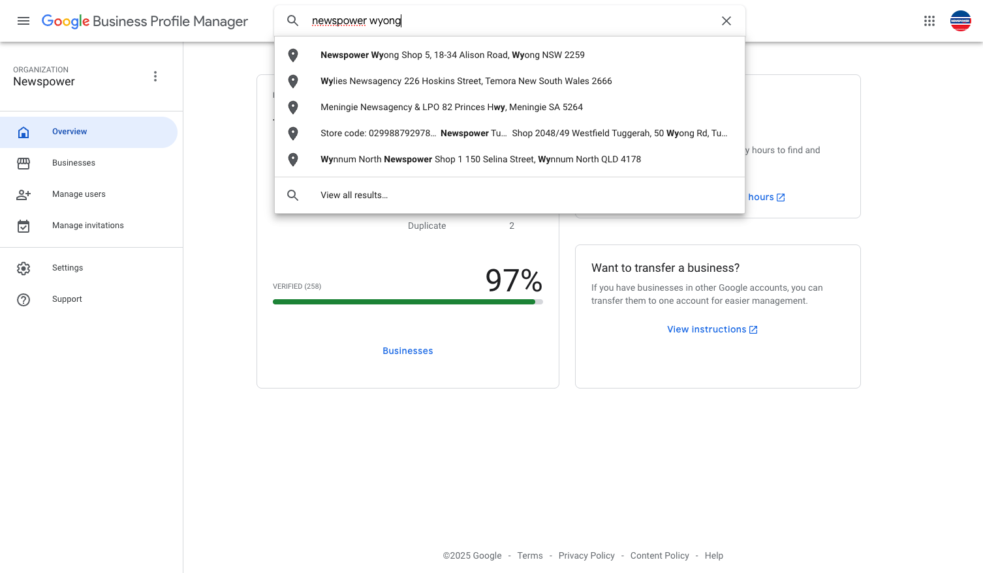Go to Manage users
The width and height of the screenshot is (983, 573).
[89, 195]
